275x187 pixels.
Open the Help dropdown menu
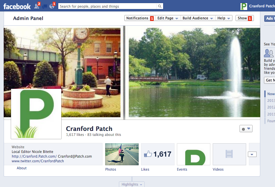pos(224,18)
